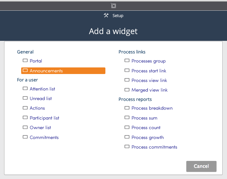The height and width of the screenshot is (179, 227).
Task: Click the Setup tools icon
Action: (106, 15)
